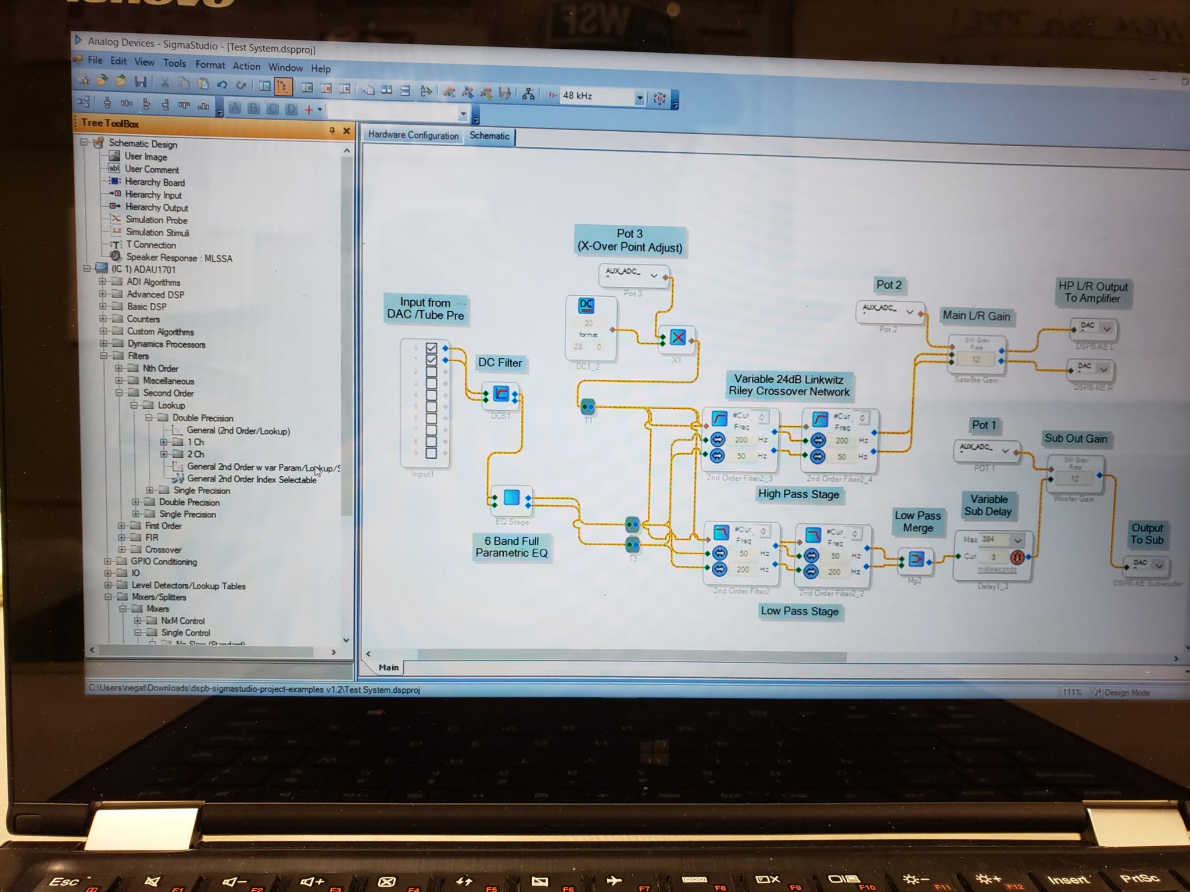Viewport: 1190px width, 892px height.
Task: Check input channel 5 checkbox in Input1
Action: click(x=431, y=407)
